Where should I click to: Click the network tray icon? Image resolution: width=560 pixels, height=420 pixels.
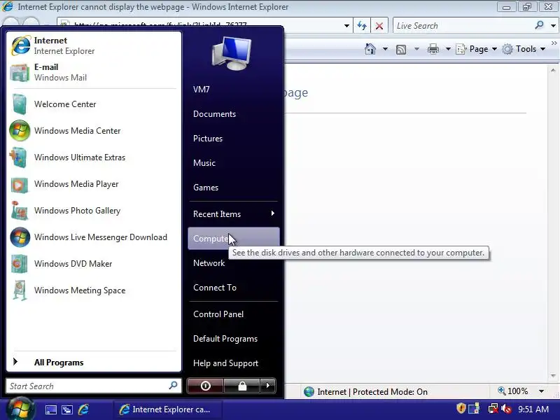493,408
